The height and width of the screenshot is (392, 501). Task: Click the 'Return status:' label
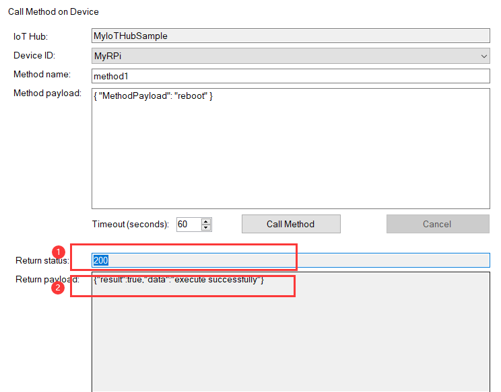(42, 261)
